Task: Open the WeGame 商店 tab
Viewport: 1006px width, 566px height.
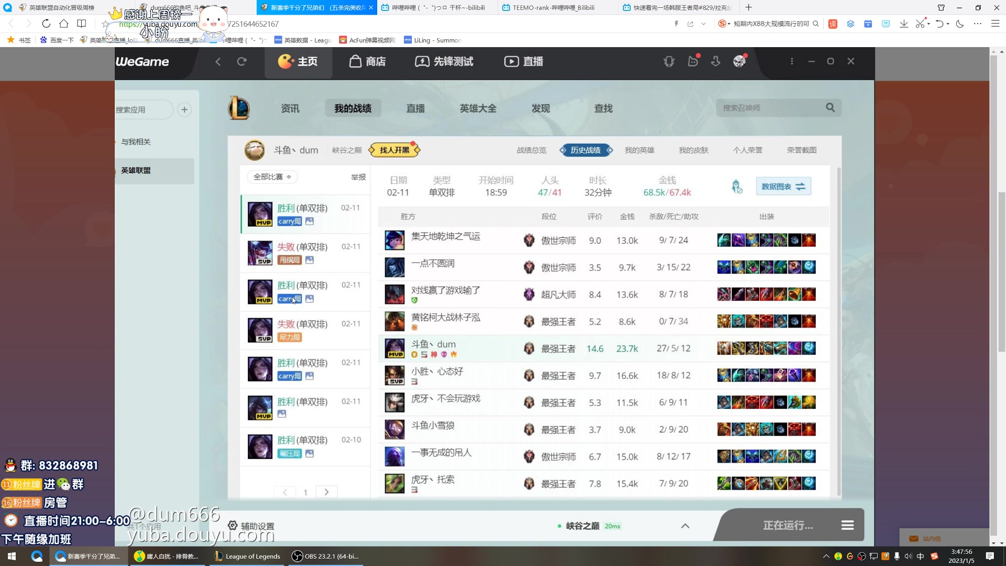Action: (x=367, y=62)
